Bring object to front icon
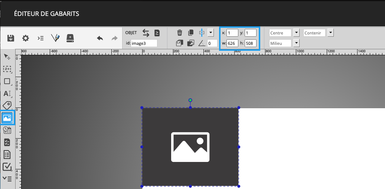Screen dimensions: 385x189 click(x=180, y=43)
